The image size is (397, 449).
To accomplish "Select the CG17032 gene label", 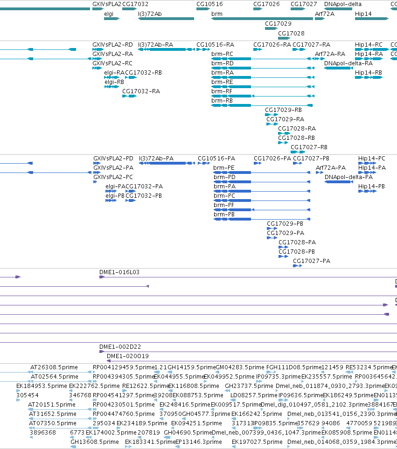I will [x=135, y=4].
